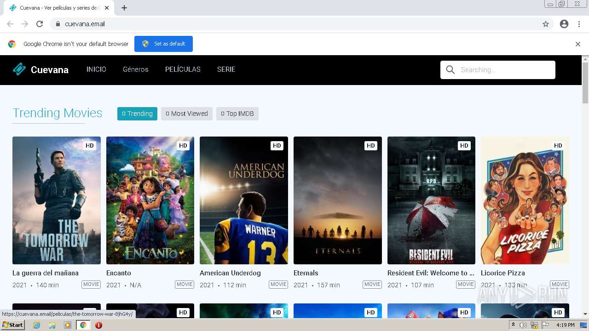Image resolution: width=589 pixels, height=331 pixels.
Task: Open the SERIE section
Action: [226, 69]
